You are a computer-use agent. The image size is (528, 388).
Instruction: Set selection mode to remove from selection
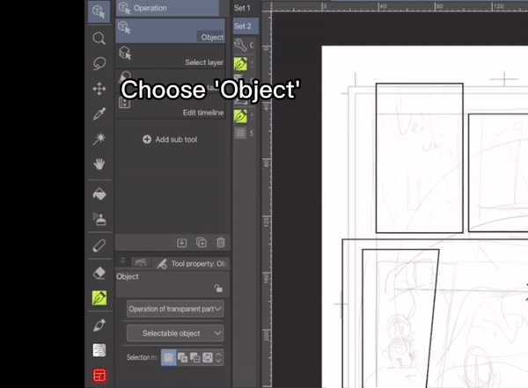pos(195,357)
